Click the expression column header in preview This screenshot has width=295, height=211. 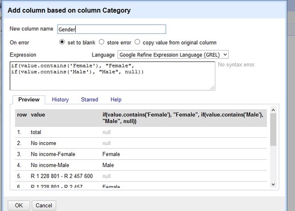[x=183, y=118]
